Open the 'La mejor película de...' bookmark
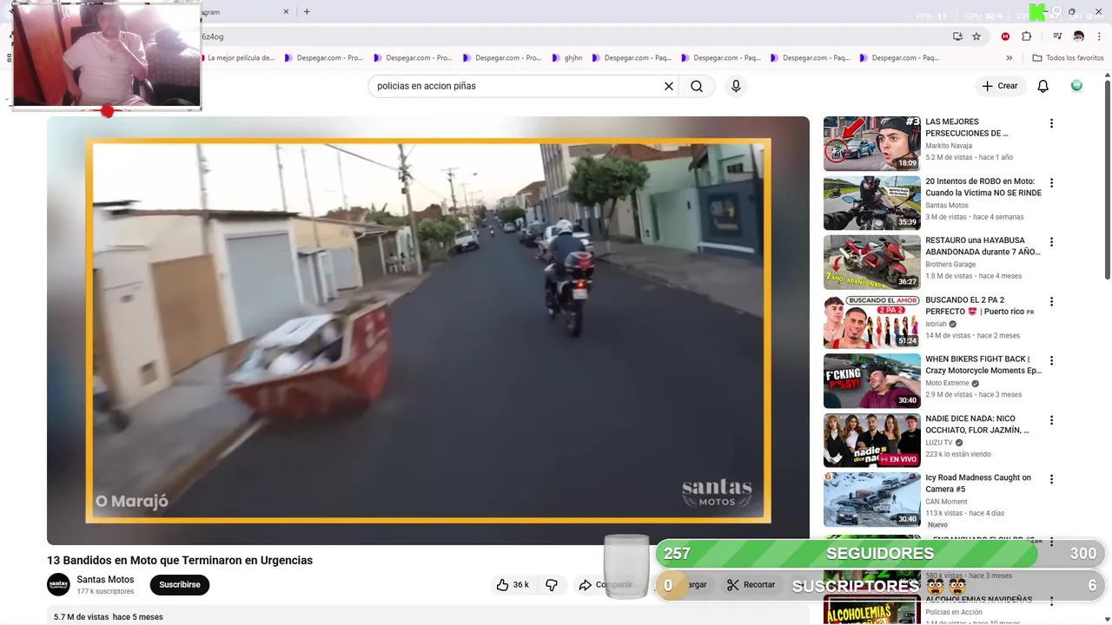Screen dimensions: 1112x625 click(x=239, y=58)
